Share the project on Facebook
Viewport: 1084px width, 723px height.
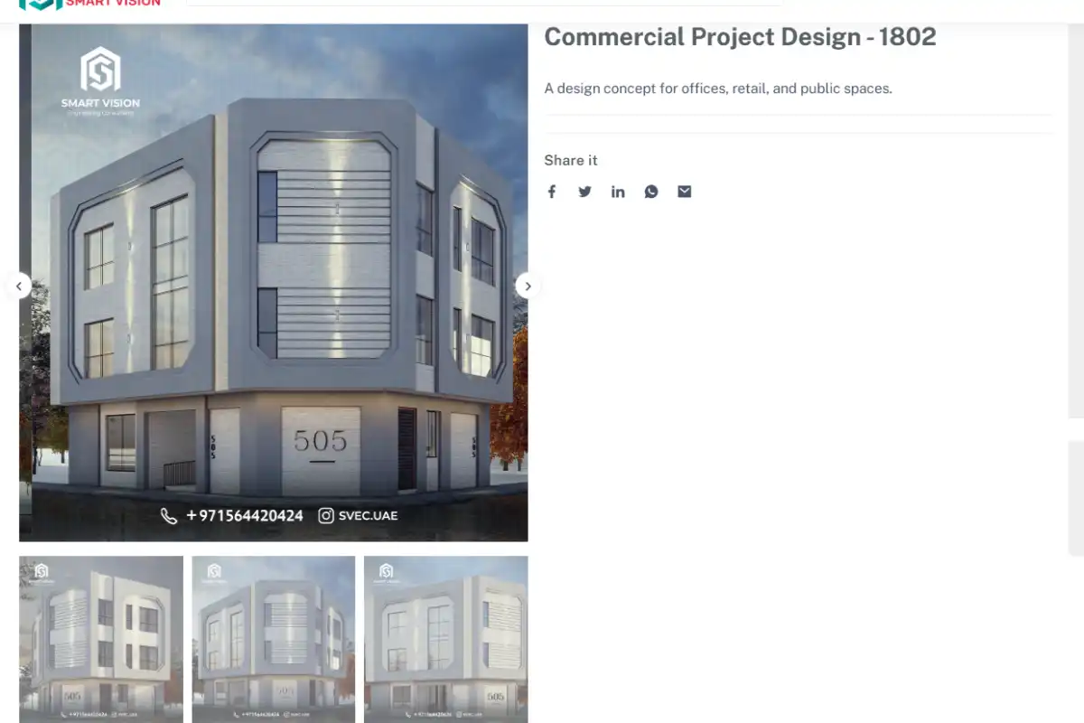tap(552, 192)
